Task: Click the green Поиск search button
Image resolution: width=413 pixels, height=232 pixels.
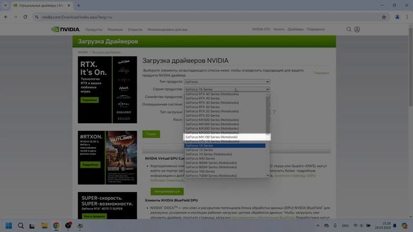Action: pos(151,134)
